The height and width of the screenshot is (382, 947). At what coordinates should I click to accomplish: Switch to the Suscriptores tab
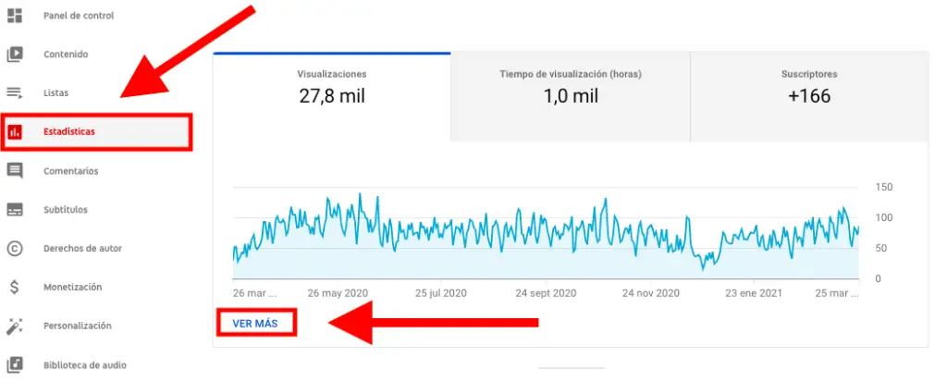pos(809,87)
